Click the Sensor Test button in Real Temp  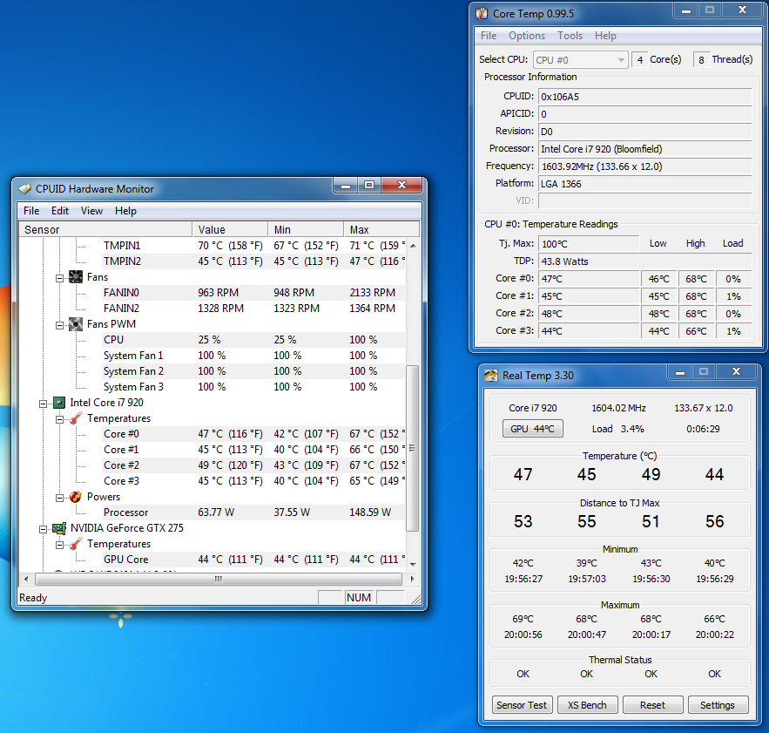522,705
